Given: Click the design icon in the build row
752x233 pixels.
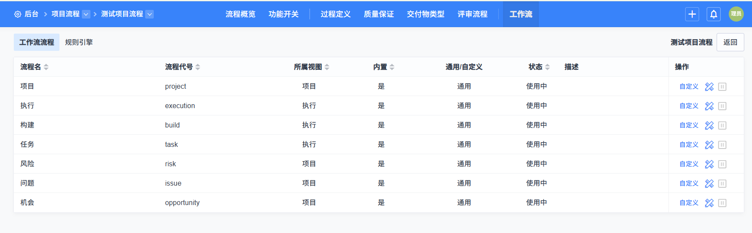Looking at the screenshot, I should point(709,125).
